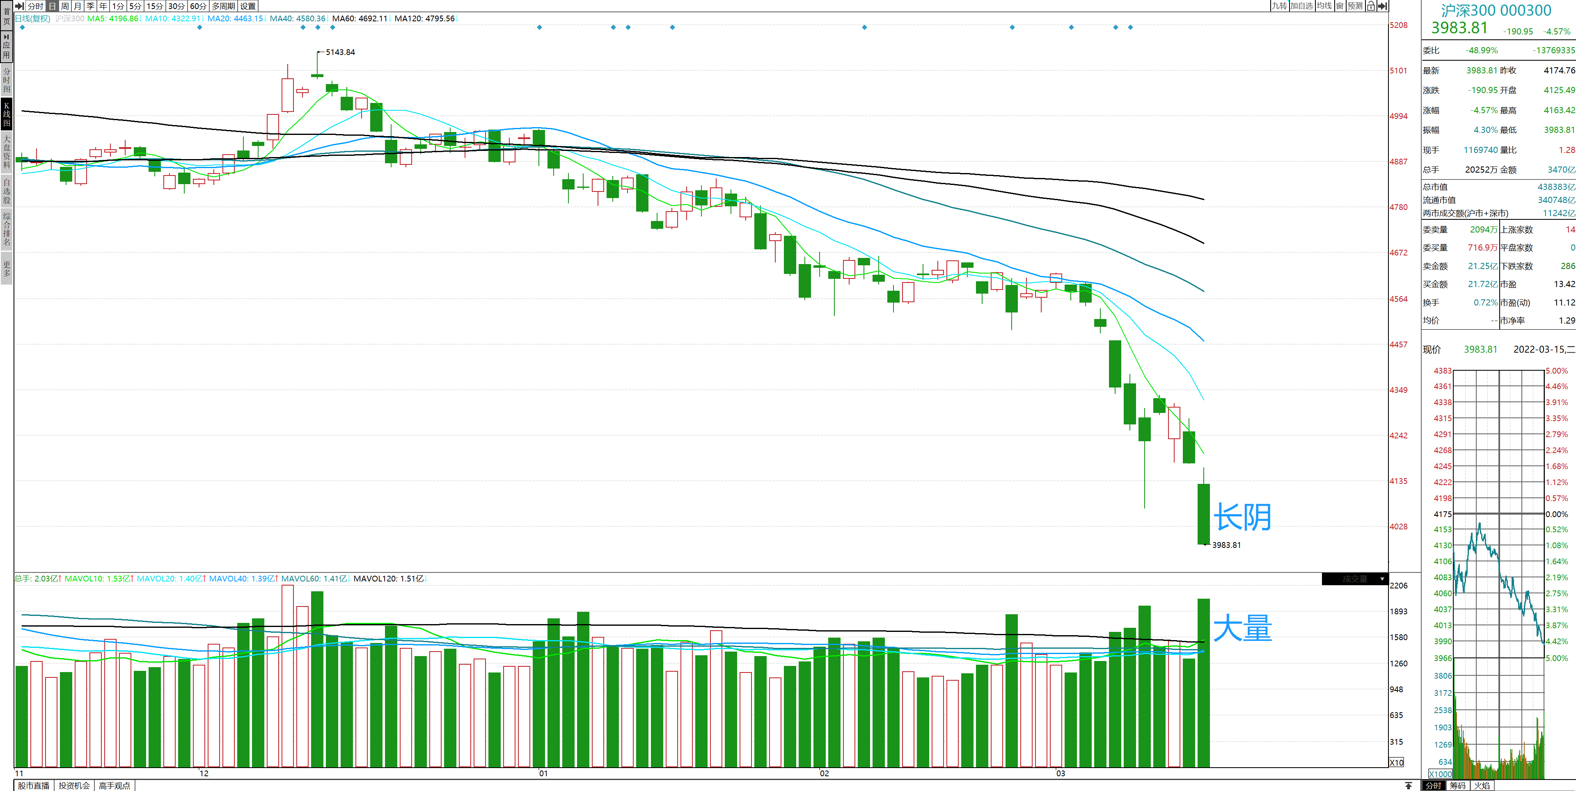Open the 自选股 sidebar item
1576x791 pixels.
point(7,191)
